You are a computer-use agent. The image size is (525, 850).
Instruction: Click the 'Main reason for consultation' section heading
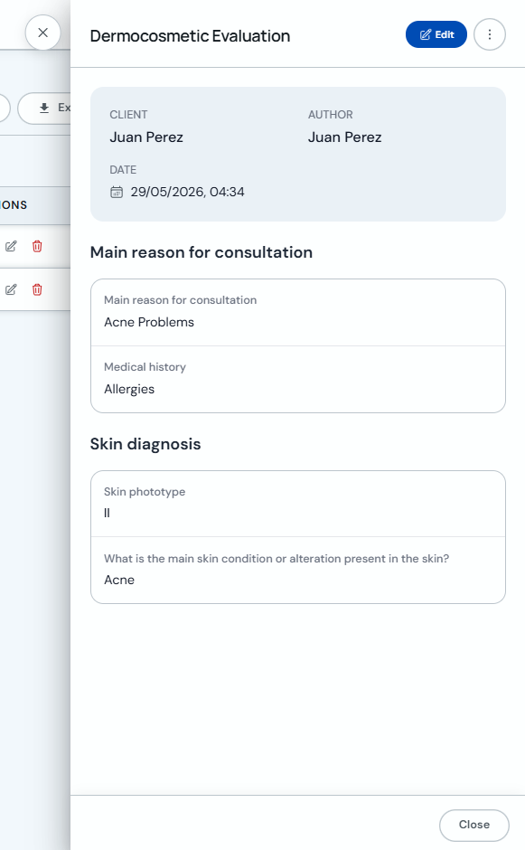[201, 252]
